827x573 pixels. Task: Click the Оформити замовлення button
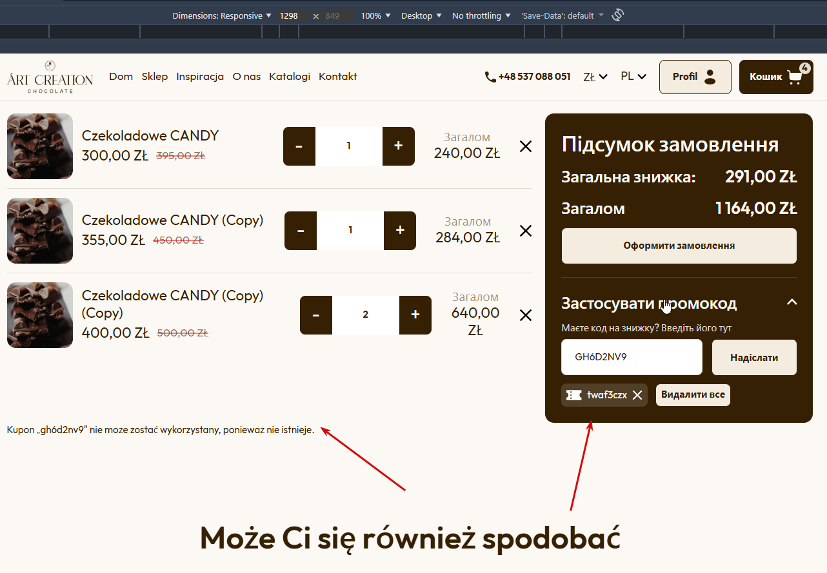(679, 246)
